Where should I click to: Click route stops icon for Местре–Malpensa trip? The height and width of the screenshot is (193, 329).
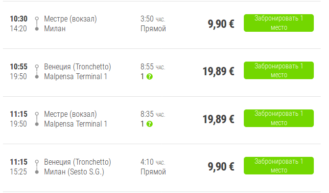[x=37, y=119]
